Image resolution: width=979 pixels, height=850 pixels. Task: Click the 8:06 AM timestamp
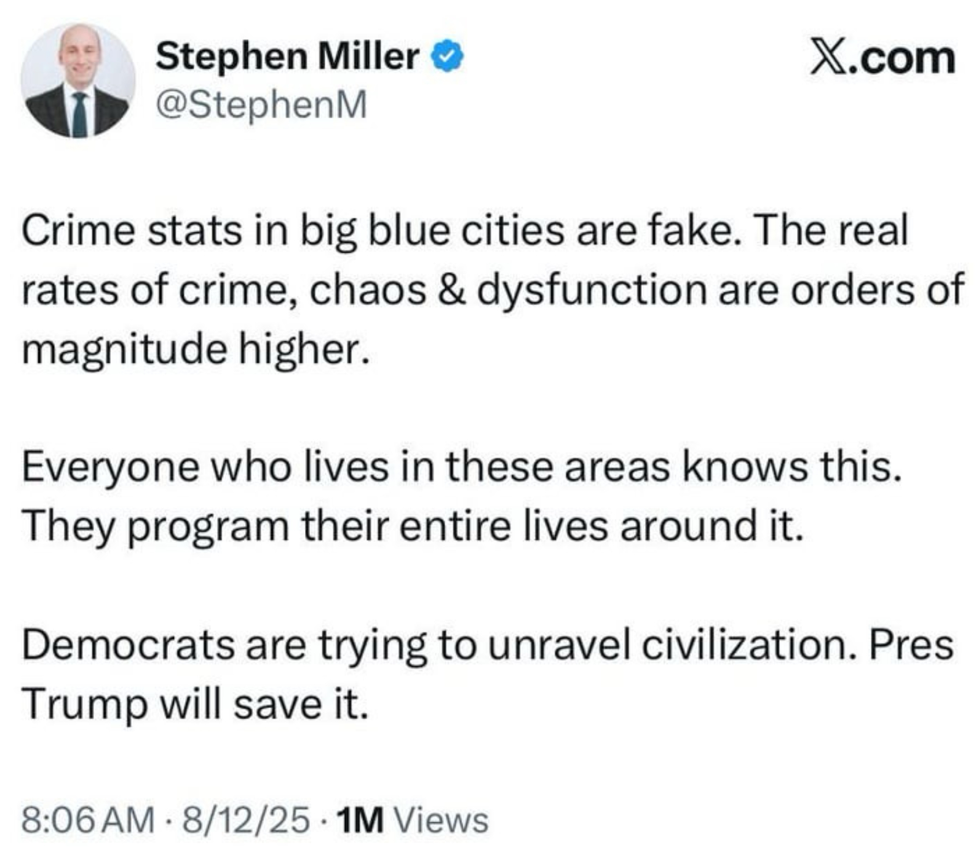click(88, 820)
